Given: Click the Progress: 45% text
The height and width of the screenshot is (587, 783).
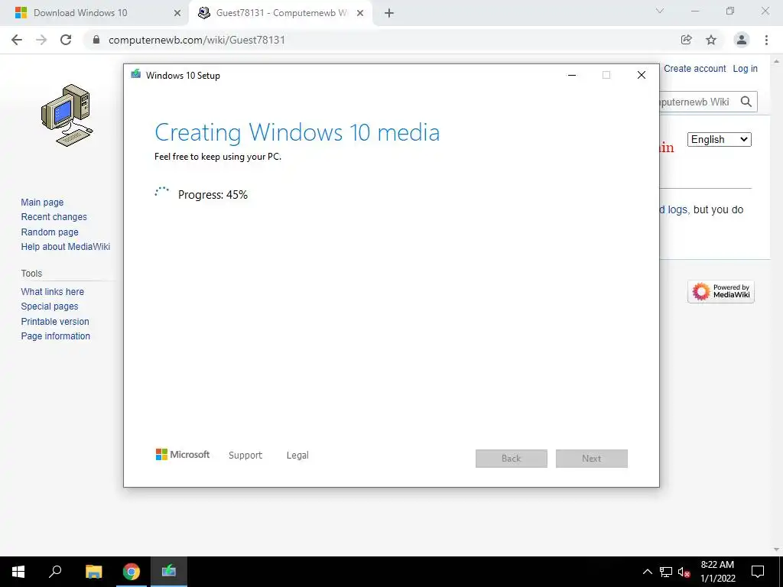Looking at the screenshot, I should click(x=213, y=195).
